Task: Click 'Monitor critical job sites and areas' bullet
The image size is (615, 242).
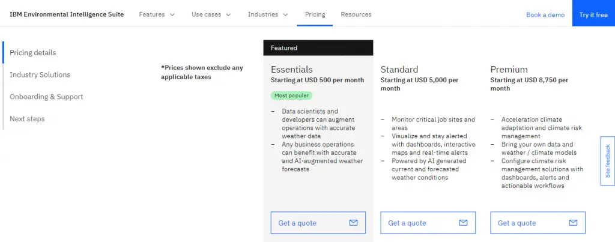Action: (433, 124)
